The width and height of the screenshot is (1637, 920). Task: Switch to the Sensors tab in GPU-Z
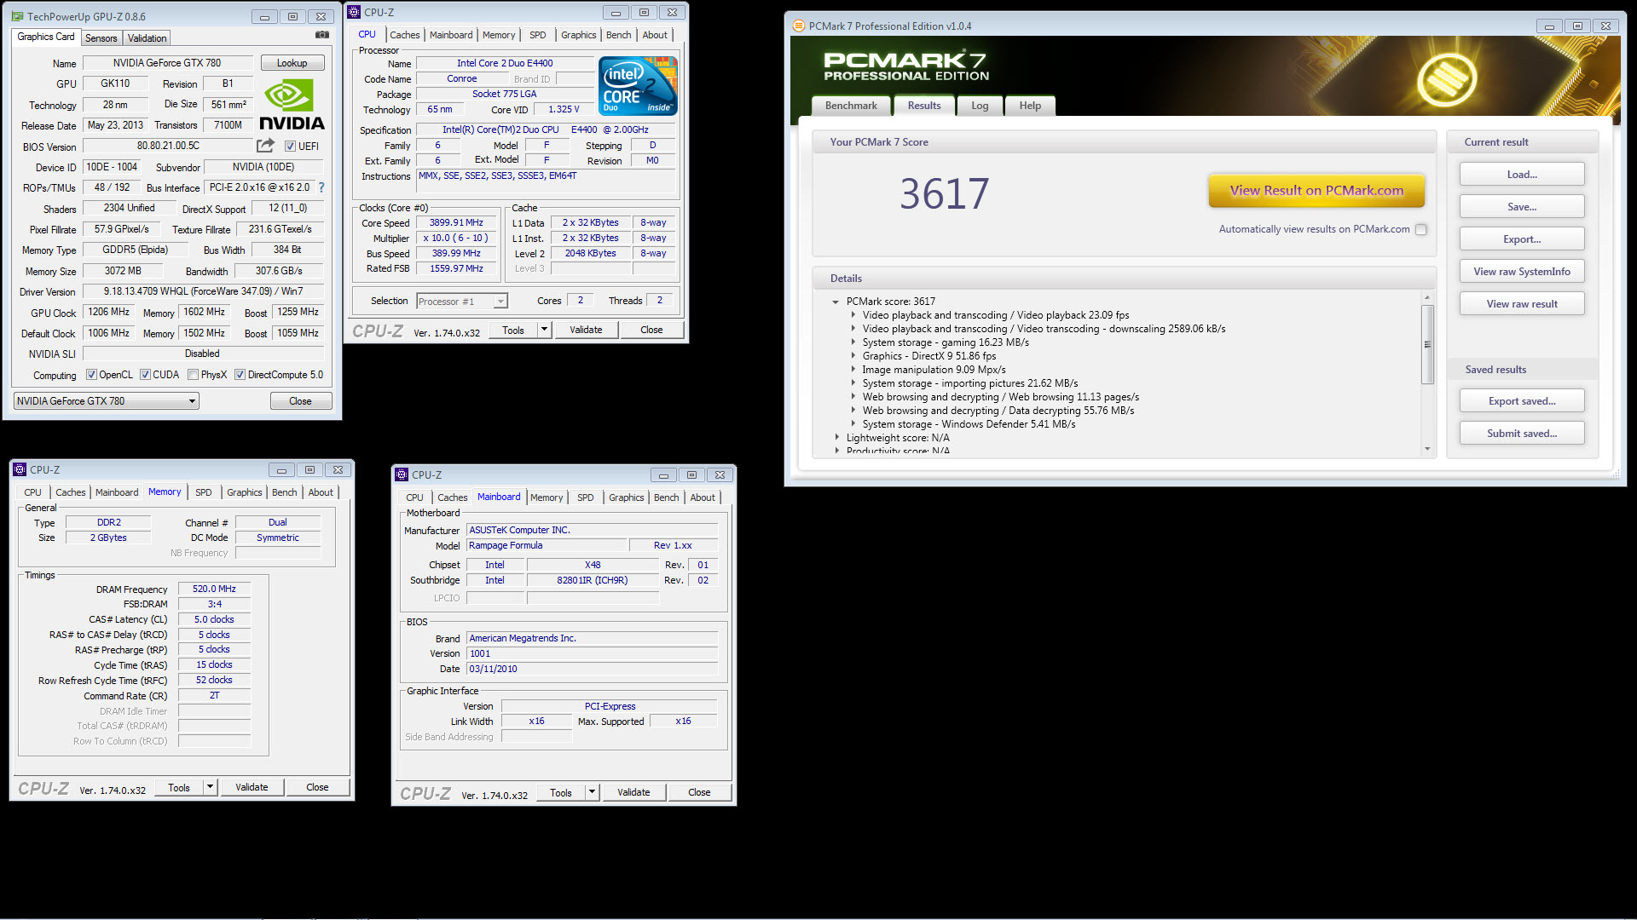click(101, 38)
